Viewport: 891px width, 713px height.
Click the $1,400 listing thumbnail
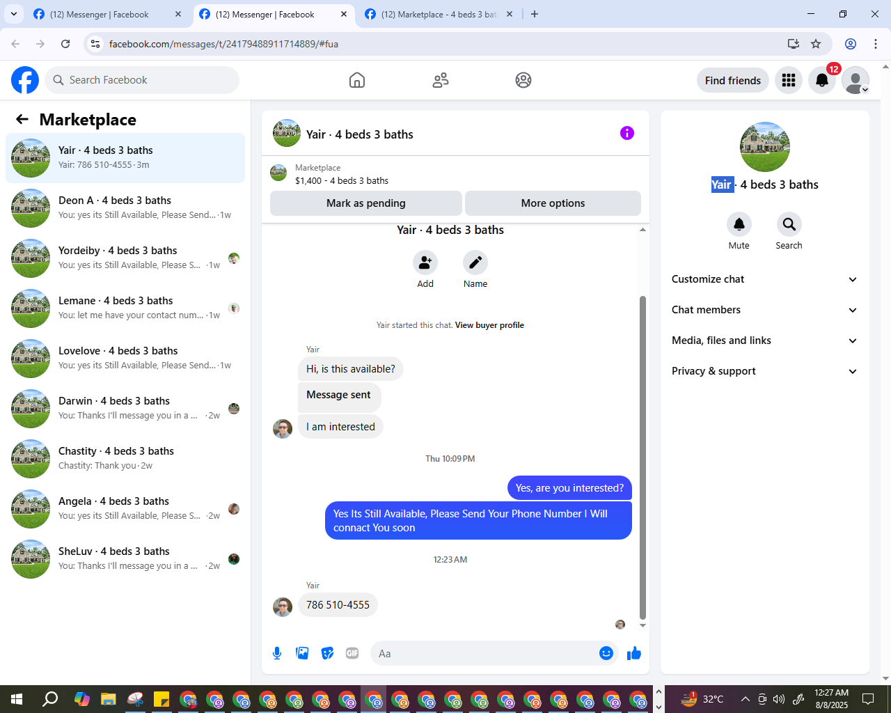(278, 173)
